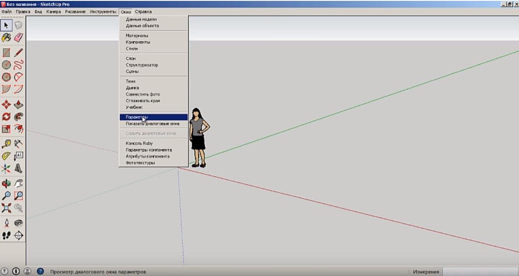Click the Zoom Extents tool

coord(7,208)
